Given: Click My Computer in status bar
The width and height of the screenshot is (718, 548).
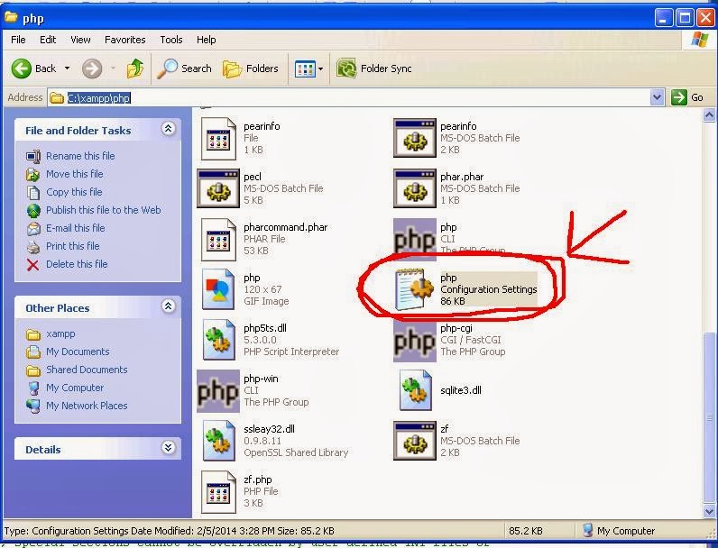Looking at the screenshot, I should coord(619,531).
